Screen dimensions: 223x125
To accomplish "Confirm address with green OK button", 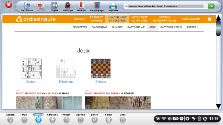I will (x=211, y=6).
